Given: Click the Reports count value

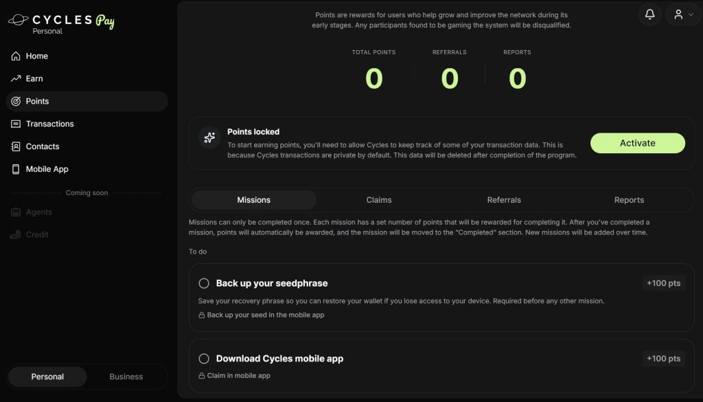Looking at the screenshot, I should (x=518, y=78).
